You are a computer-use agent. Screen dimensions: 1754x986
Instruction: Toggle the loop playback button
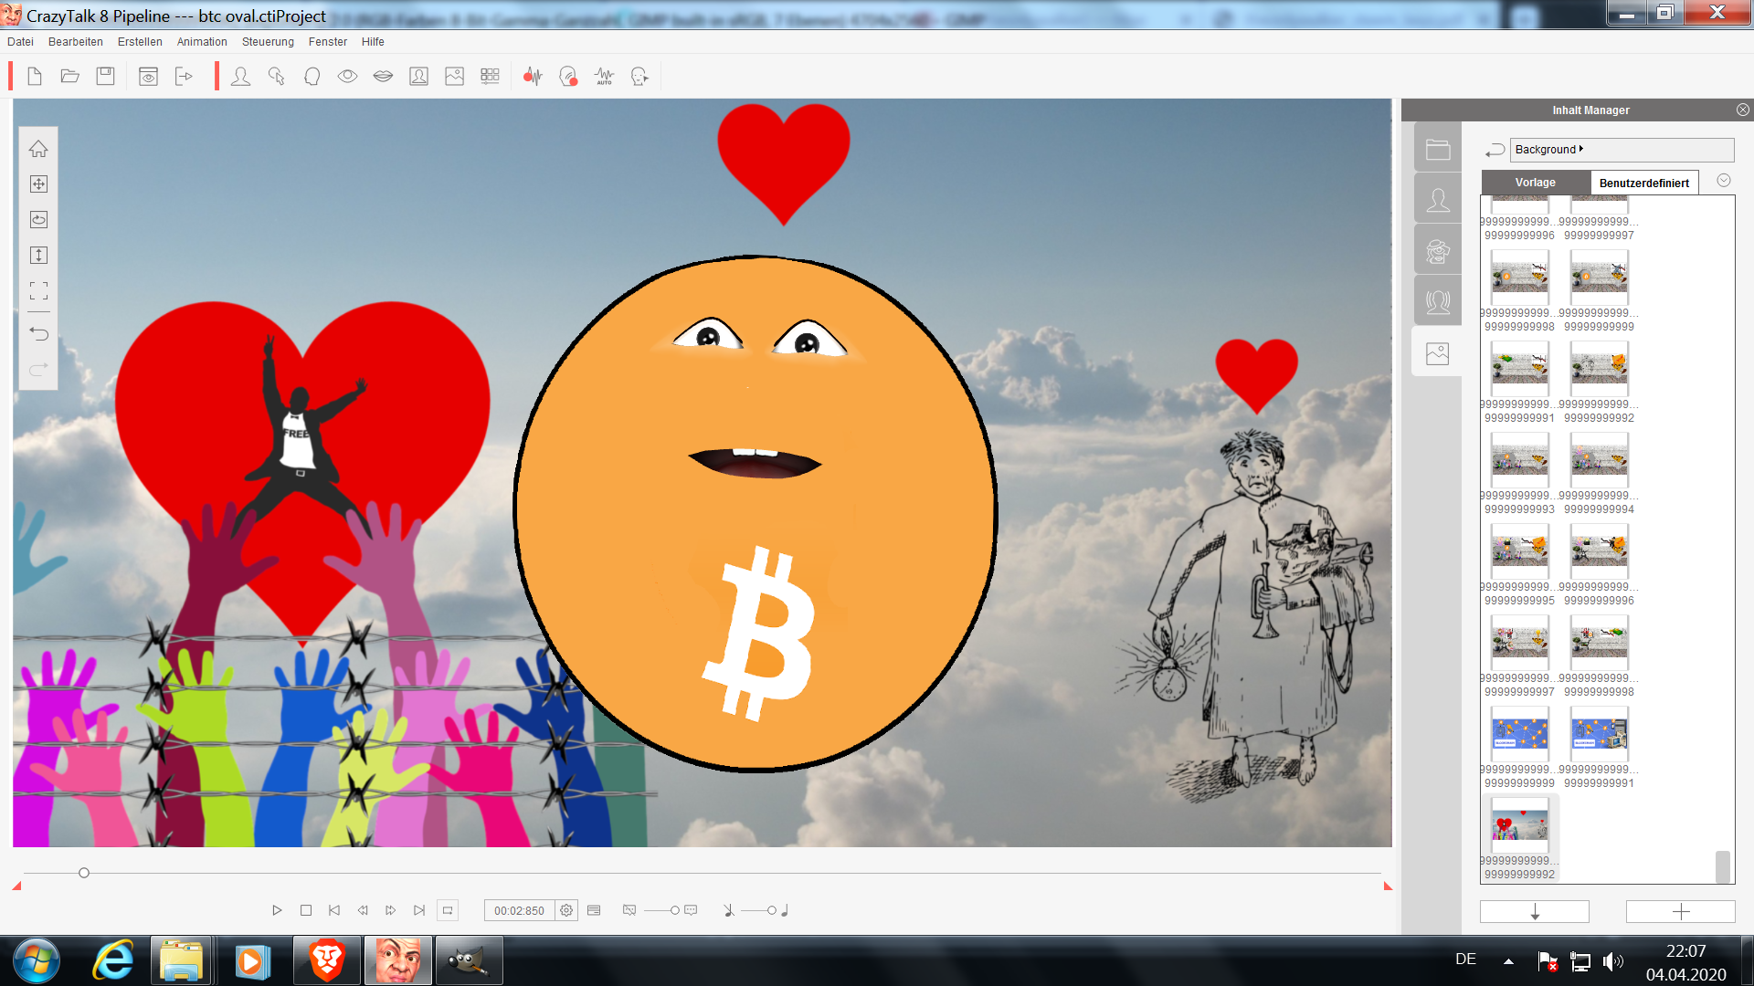(x=448, y=910)
